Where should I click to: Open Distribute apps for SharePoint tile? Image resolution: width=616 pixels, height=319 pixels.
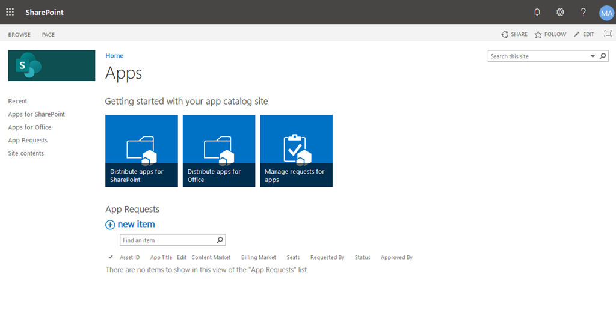(x=141, y=151)
